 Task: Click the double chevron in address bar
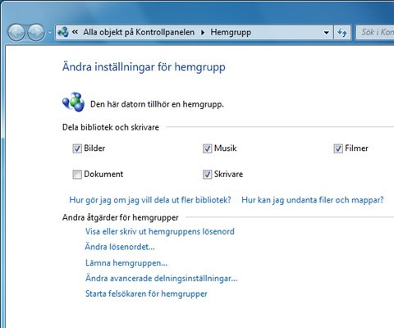[75, 32]
